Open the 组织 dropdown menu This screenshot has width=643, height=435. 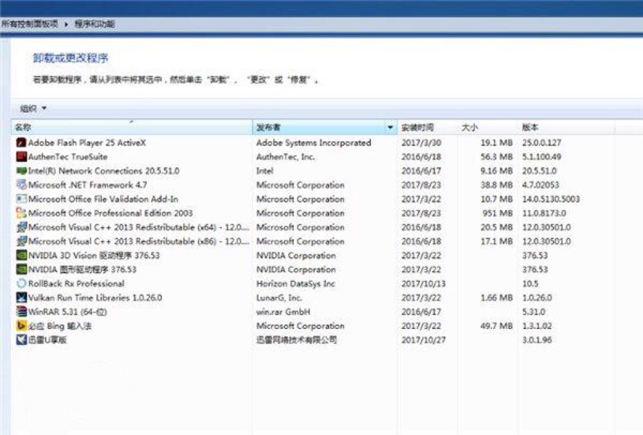(33, 109)
